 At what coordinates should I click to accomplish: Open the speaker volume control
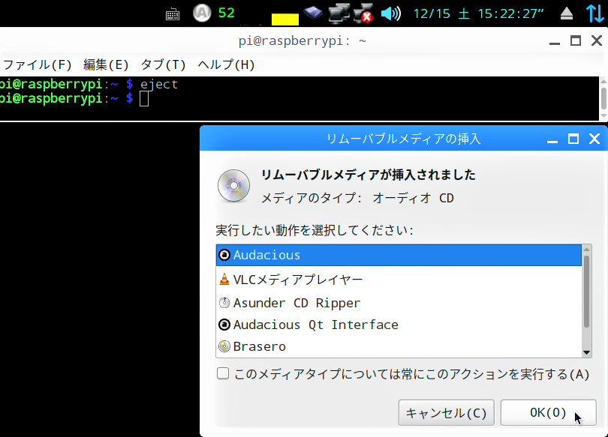pyautogui.click(x=390, y=13)
